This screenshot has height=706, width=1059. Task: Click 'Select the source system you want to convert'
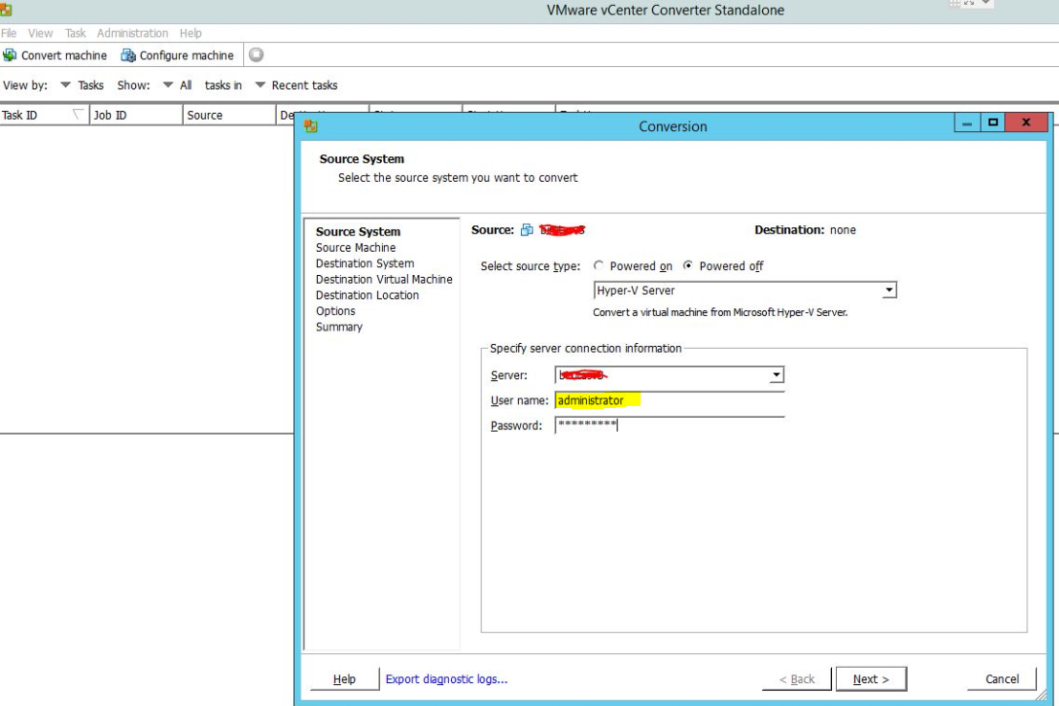(x=458, y=177)
